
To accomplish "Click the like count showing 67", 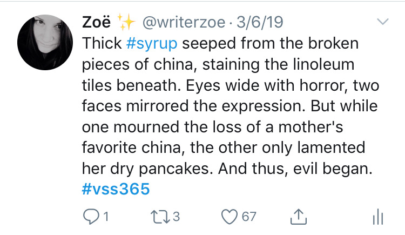I will click(249, 217).
